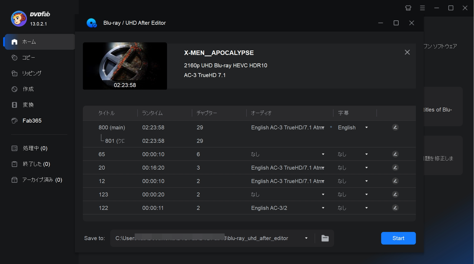Click runtime 00:16:20 of title 20
Image resolution: width=474 pixels, height=264 pixels.
click(x=153, y=168)
